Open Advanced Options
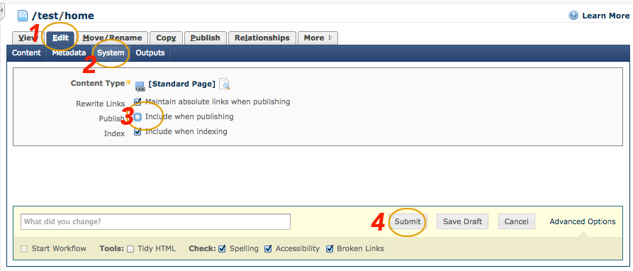 [583, 221]
